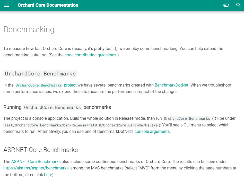Open the search magnifier icon
244x180 pixels.
(238, 5)
